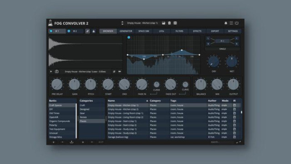Click IR file icon for Kitchen (clap 2)
This screenshot has height=164, width=291.
click(x=235, y=109)
